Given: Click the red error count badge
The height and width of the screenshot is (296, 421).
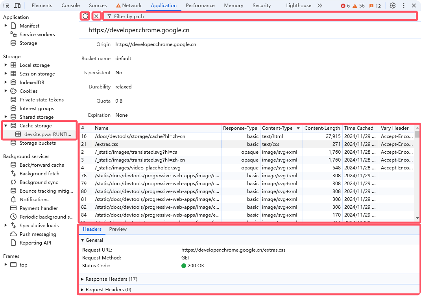Looking at the screenshot, I should 345,6.
